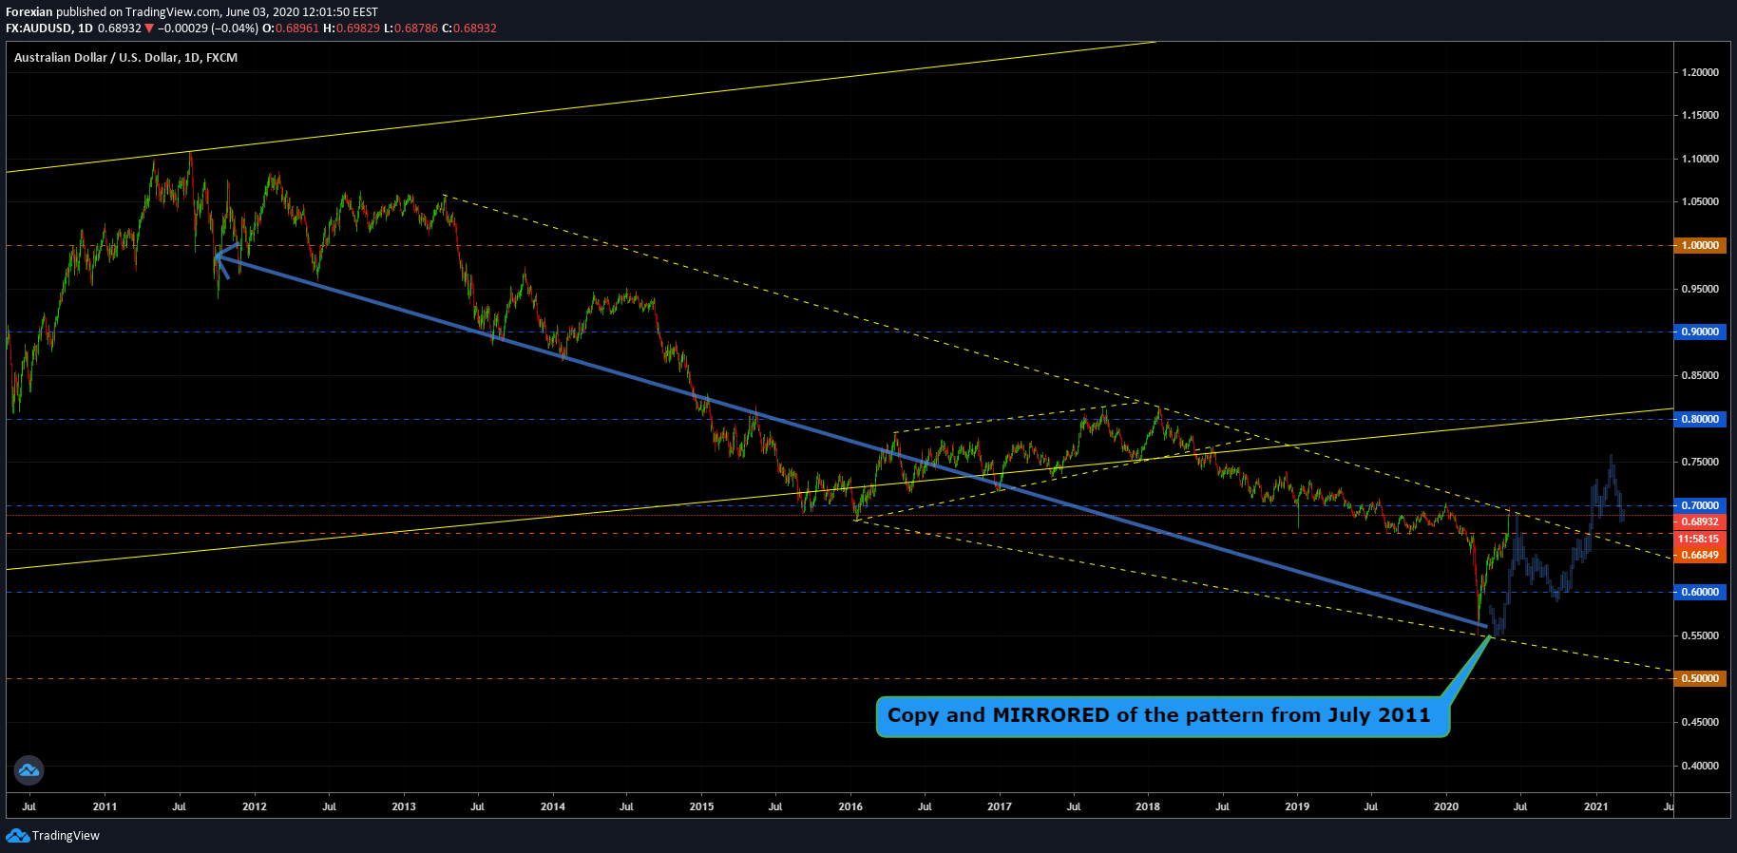Click the low price value L:0.68786
1737x853 pixels.
click(x=410, y=28)
